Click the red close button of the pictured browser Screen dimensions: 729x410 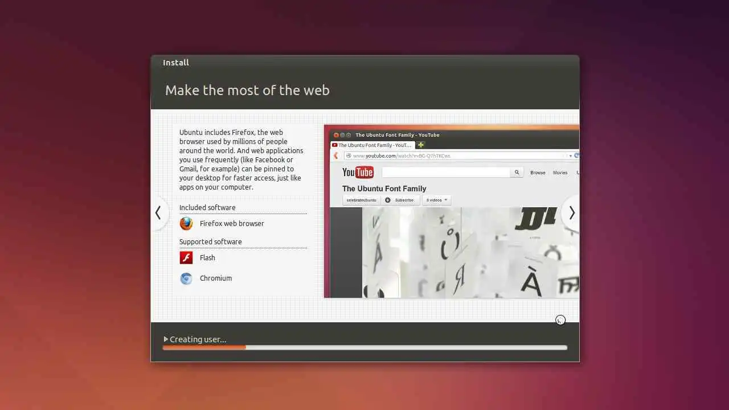point(336,135)
